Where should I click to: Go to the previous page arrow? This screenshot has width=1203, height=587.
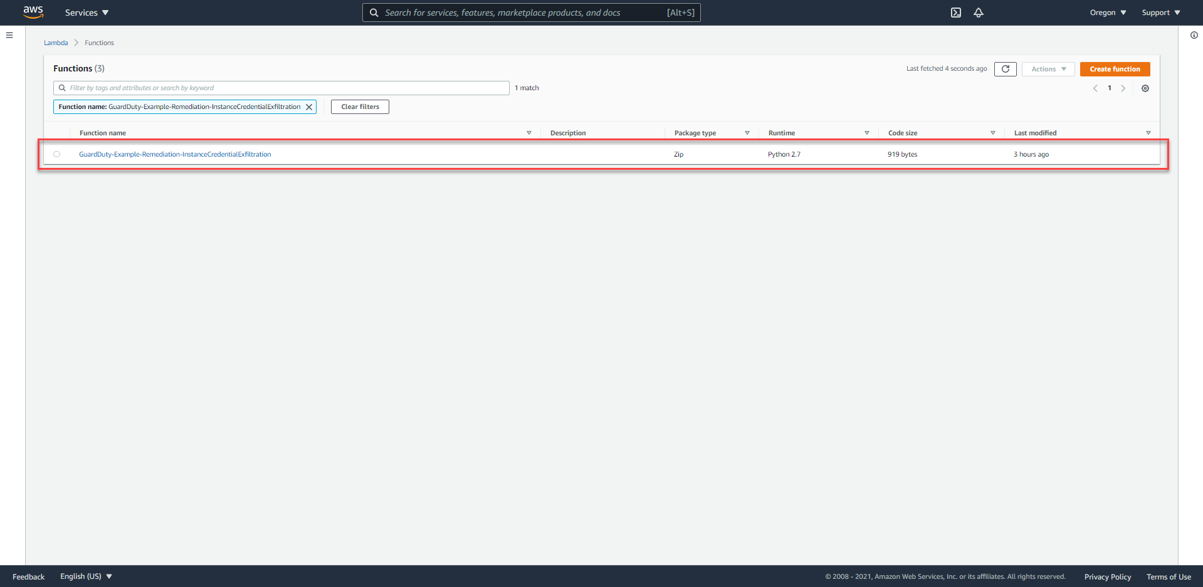(1095, 88)
